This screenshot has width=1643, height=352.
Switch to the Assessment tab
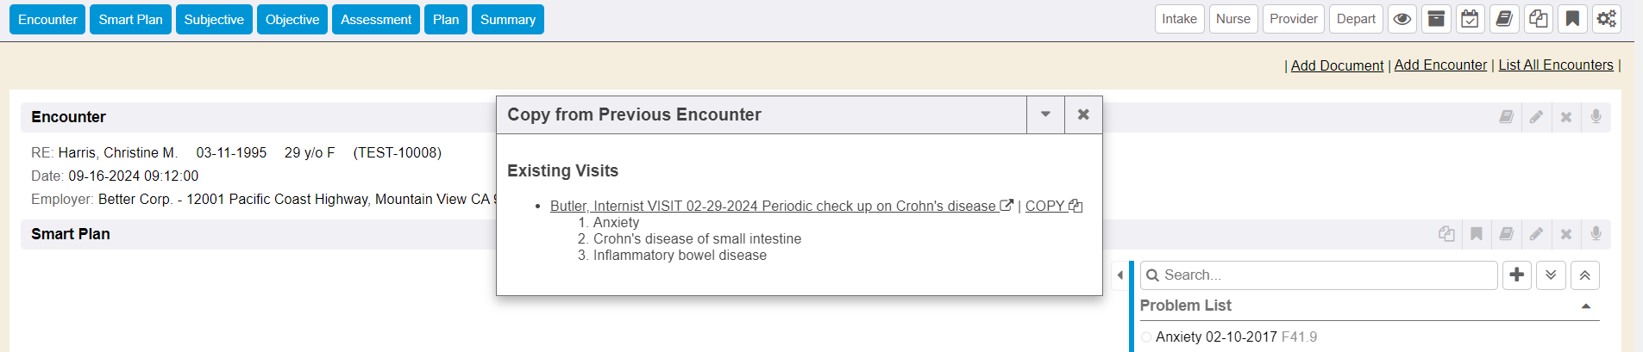pos(376,19)
